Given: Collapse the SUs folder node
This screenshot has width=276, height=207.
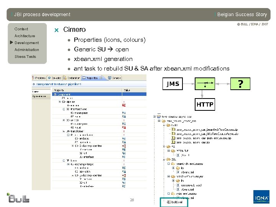Looking at the screenshot, I should click(x=164, y=159).
